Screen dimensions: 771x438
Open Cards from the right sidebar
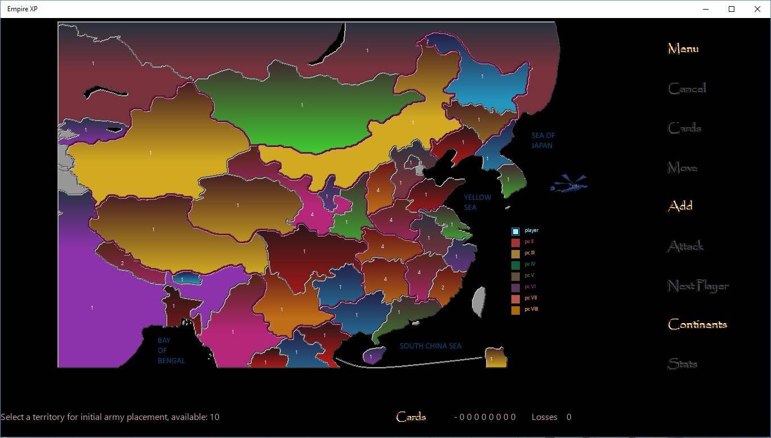coord(684,128)
